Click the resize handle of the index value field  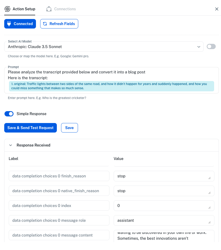click(210, 207)
